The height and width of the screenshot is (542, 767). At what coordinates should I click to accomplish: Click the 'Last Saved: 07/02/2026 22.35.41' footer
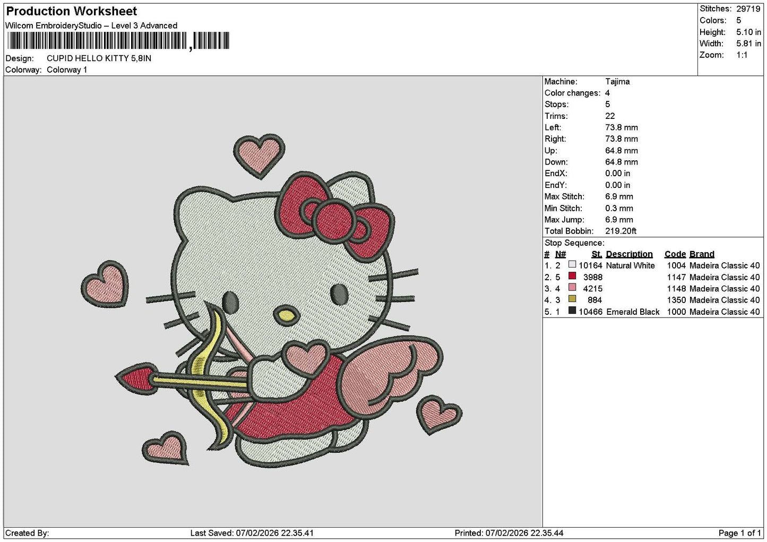(252, 533)
